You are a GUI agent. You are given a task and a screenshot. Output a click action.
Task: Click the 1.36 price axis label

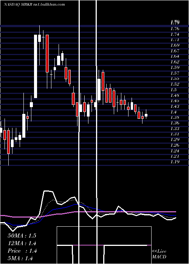(175, 123)
